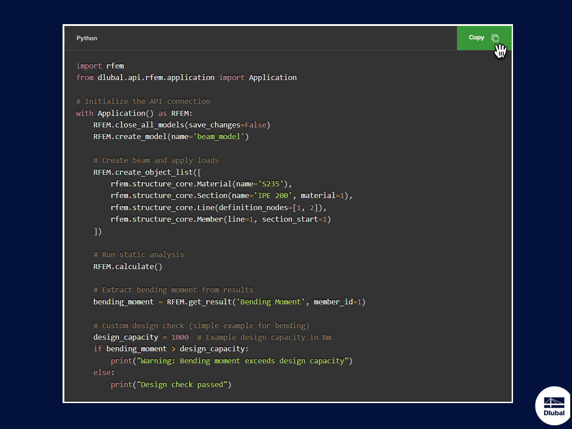Screen dimensions: 572x429
Task: Click the import rfem statement line
Action: click(100, 66)
